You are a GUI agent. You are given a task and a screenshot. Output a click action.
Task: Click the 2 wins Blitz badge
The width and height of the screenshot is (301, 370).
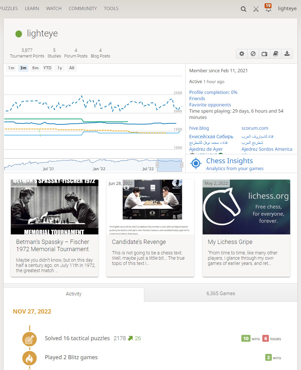[268, 358]
